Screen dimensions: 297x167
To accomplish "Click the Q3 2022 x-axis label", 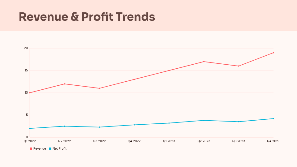I will (99, 141).
